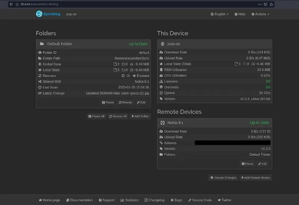Click Rescan All folders button

click(x=118, y=116)
